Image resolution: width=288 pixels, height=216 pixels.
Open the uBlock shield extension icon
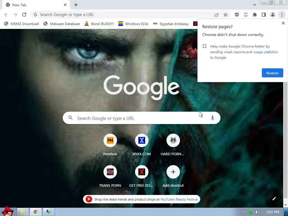(237, 15)
